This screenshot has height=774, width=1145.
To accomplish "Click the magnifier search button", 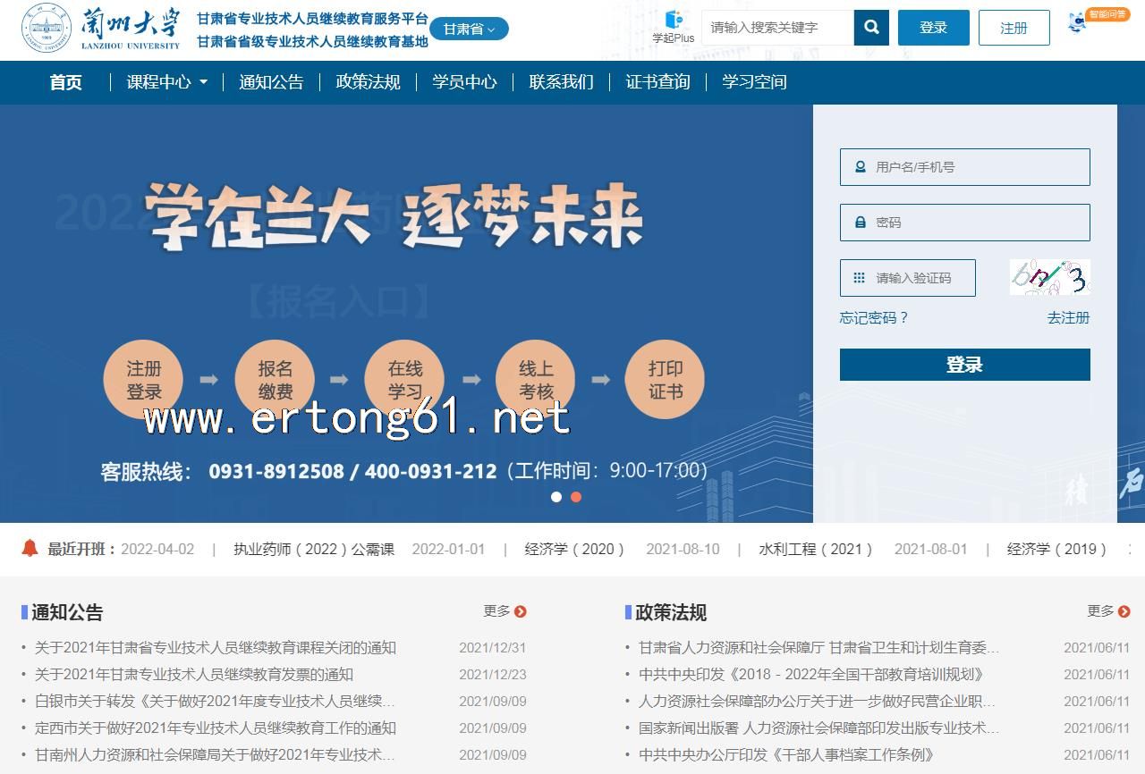I will 871,28.
